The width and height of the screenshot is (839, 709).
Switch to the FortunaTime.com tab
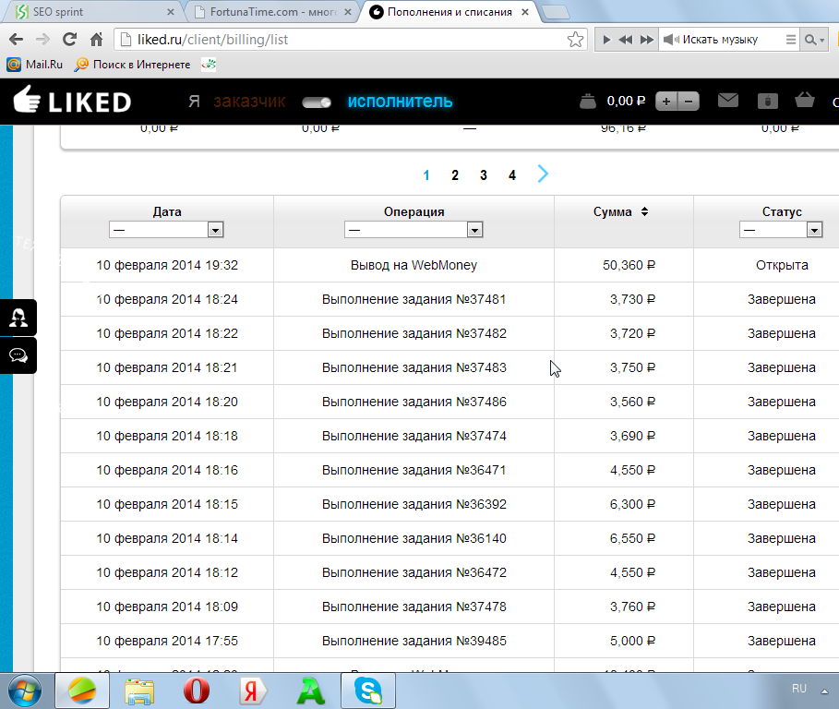pyautogui.click(x=272, y=12)
